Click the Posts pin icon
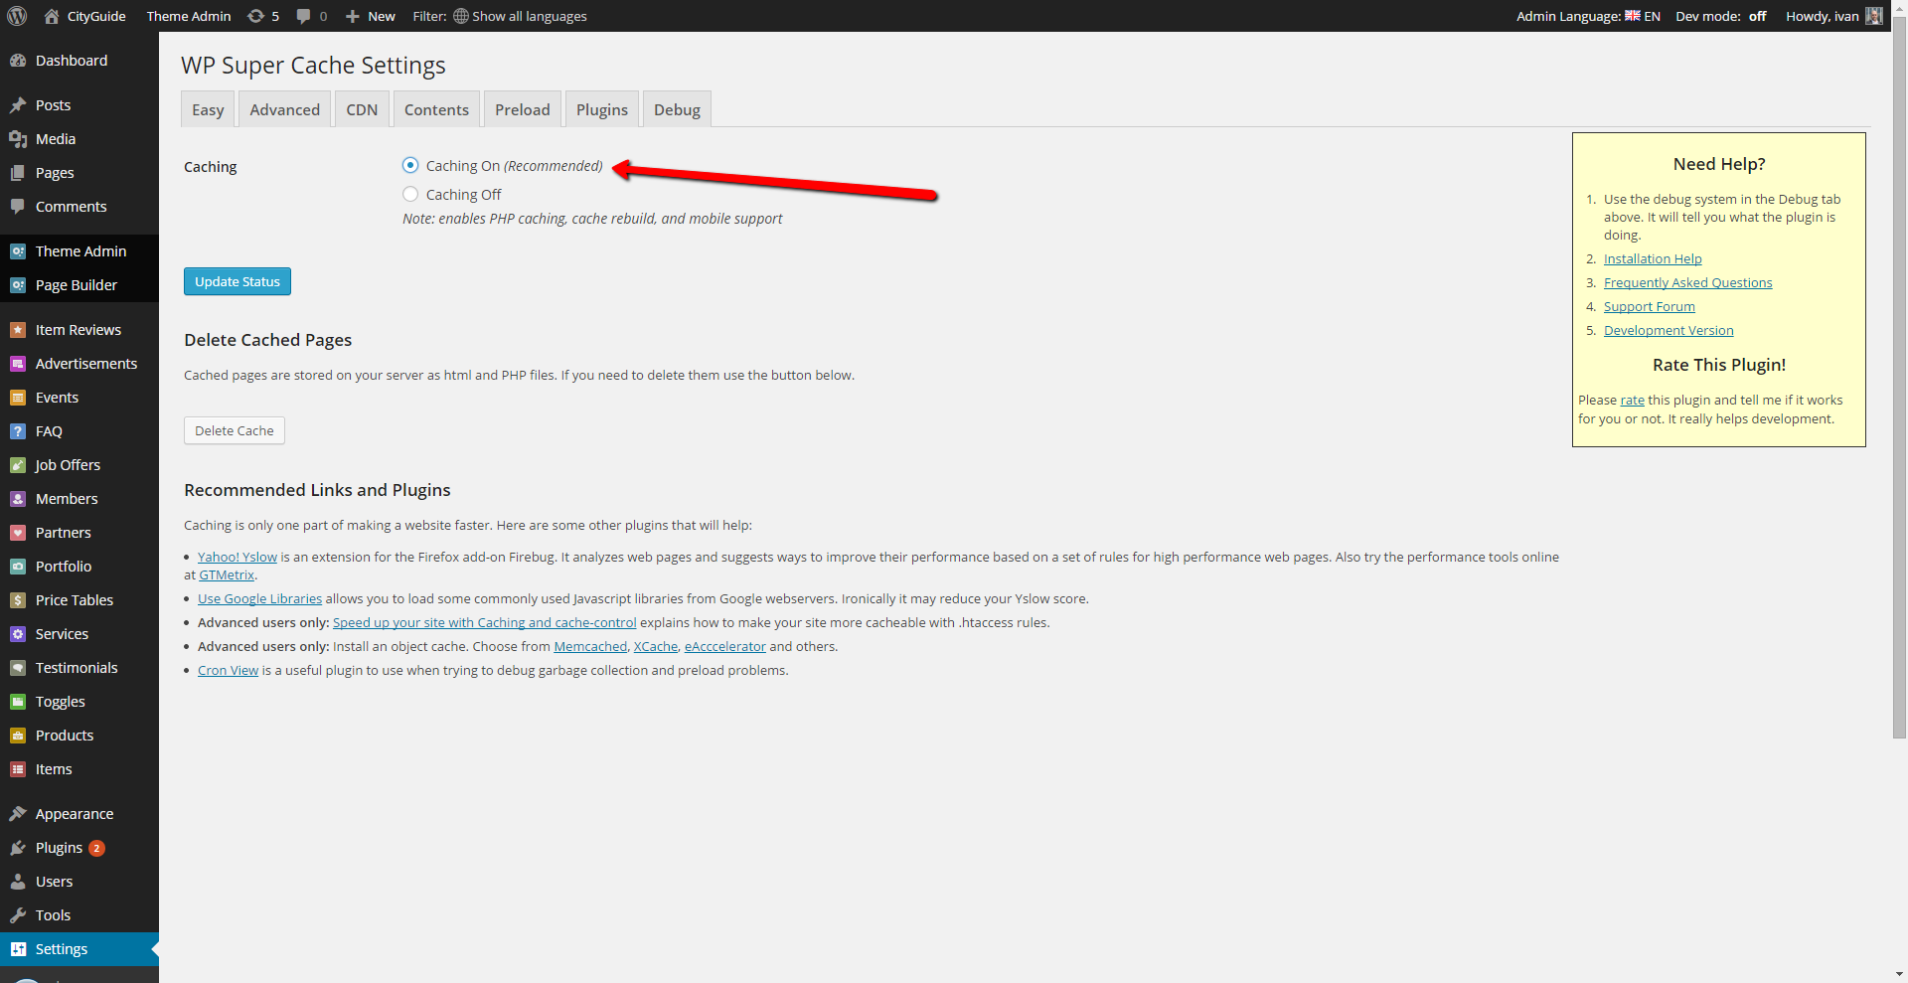 click(x=18, y=105)
